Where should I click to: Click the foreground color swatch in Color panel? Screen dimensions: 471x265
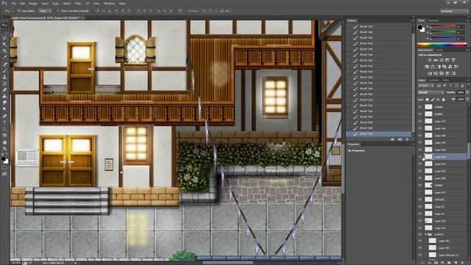click(x=420, y=27)
